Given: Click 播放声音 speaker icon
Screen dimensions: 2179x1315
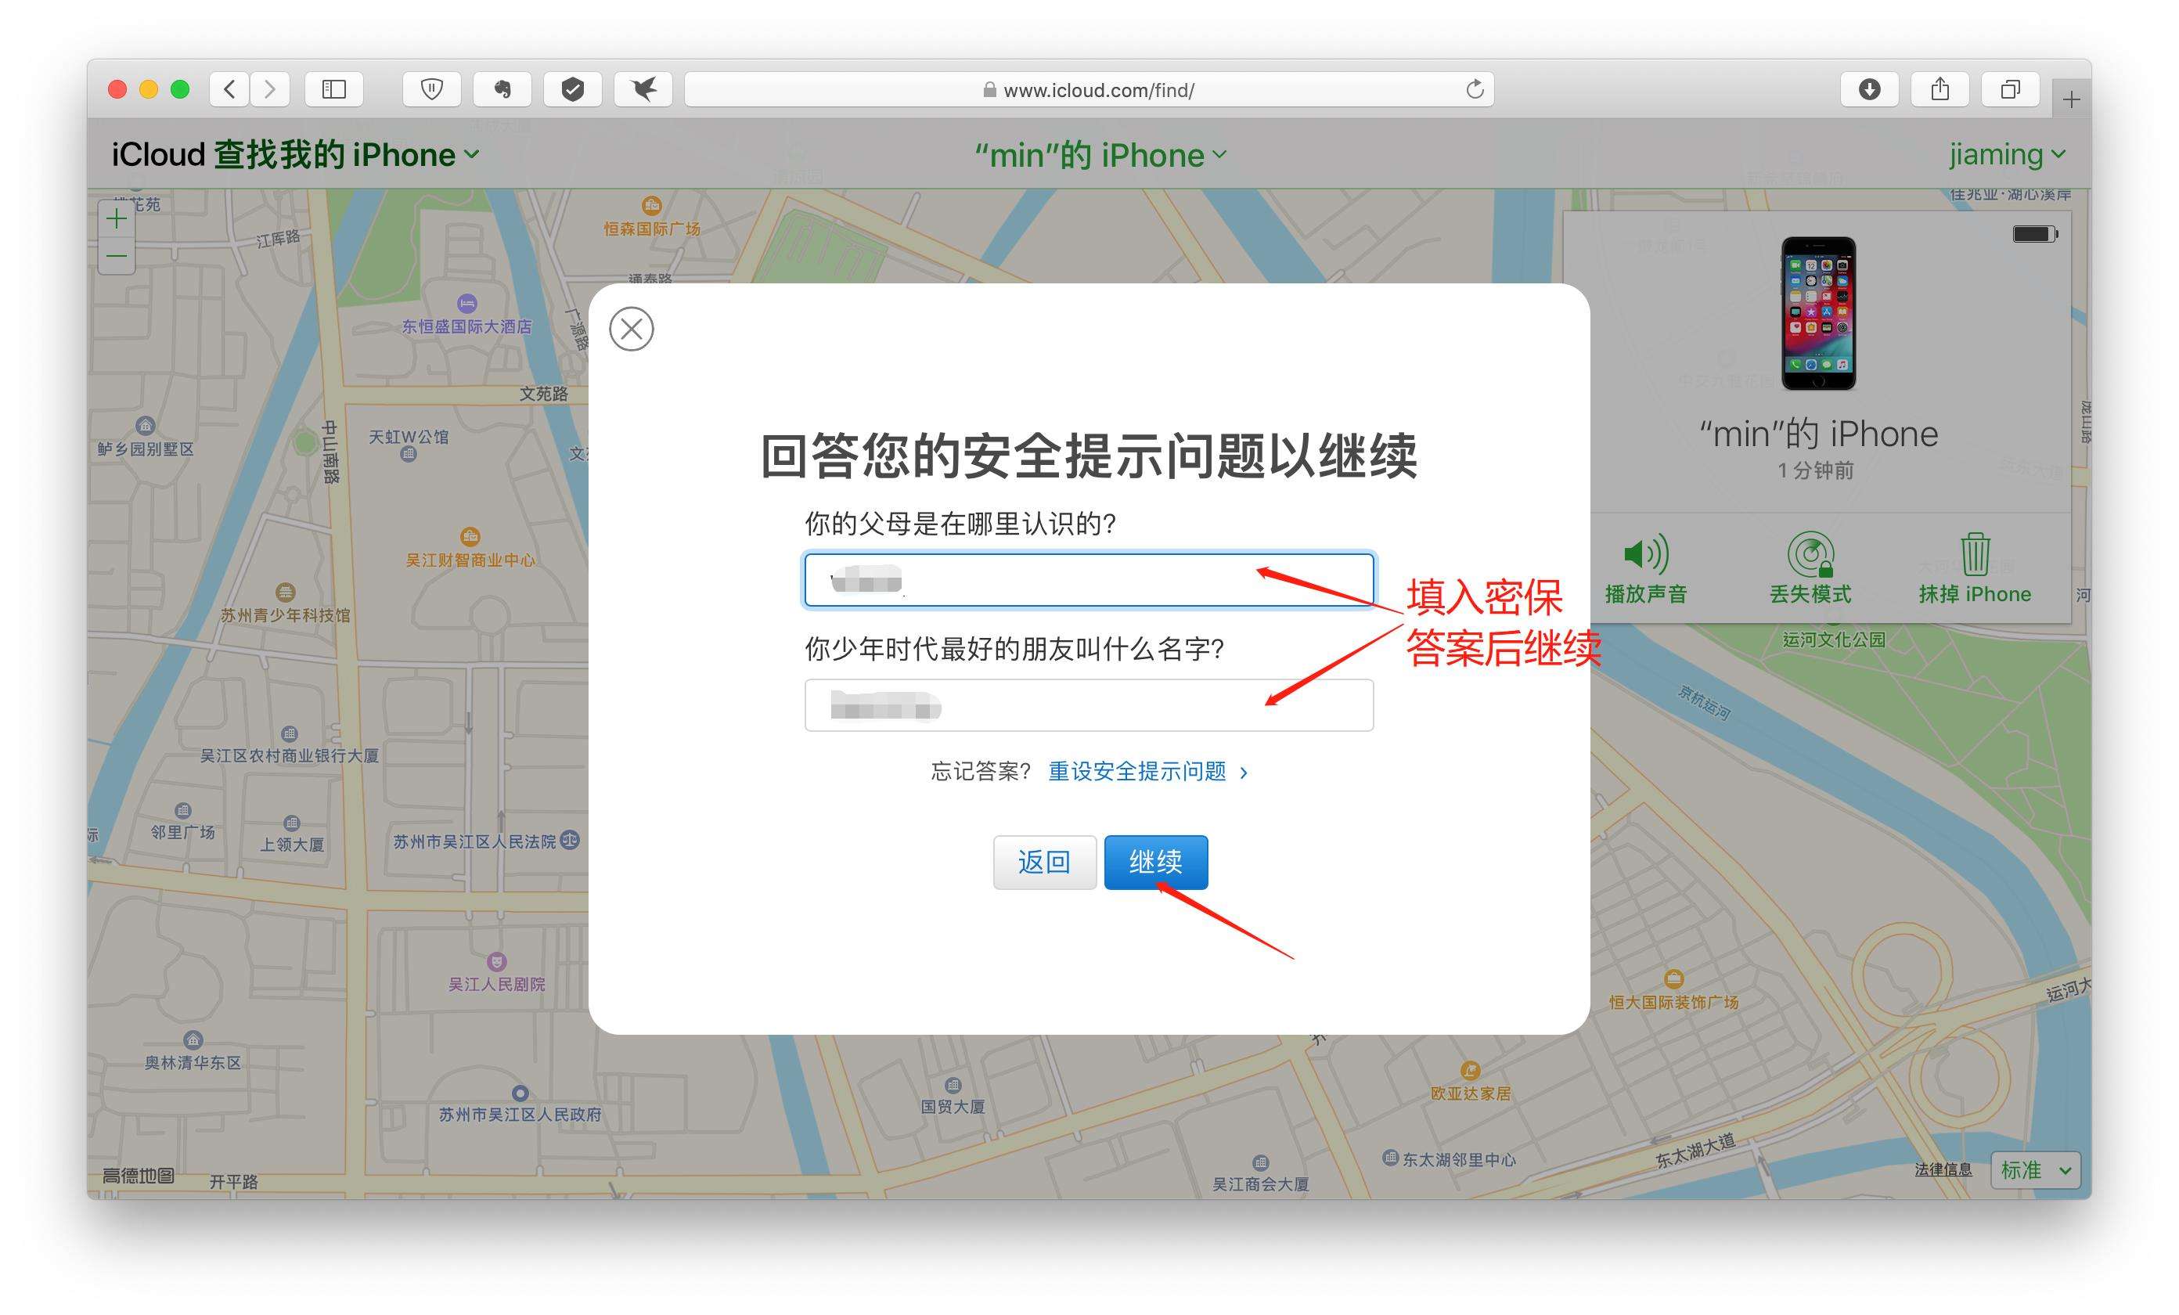Looking at the screenshot, I should pos(1646,556).
